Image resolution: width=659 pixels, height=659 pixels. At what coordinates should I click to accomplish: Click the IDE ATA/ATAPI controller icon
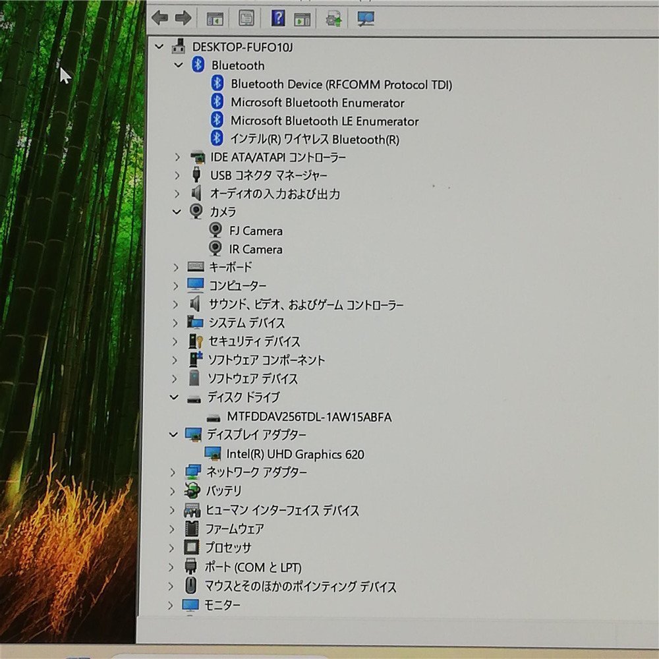pyautogui.click(x=197, y=158)
